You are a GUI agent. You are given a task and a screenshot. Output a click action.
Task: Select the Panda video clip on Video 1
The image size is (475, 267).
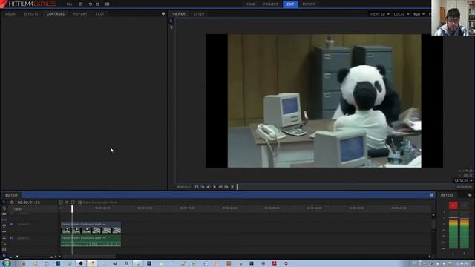tap(91, 228)
